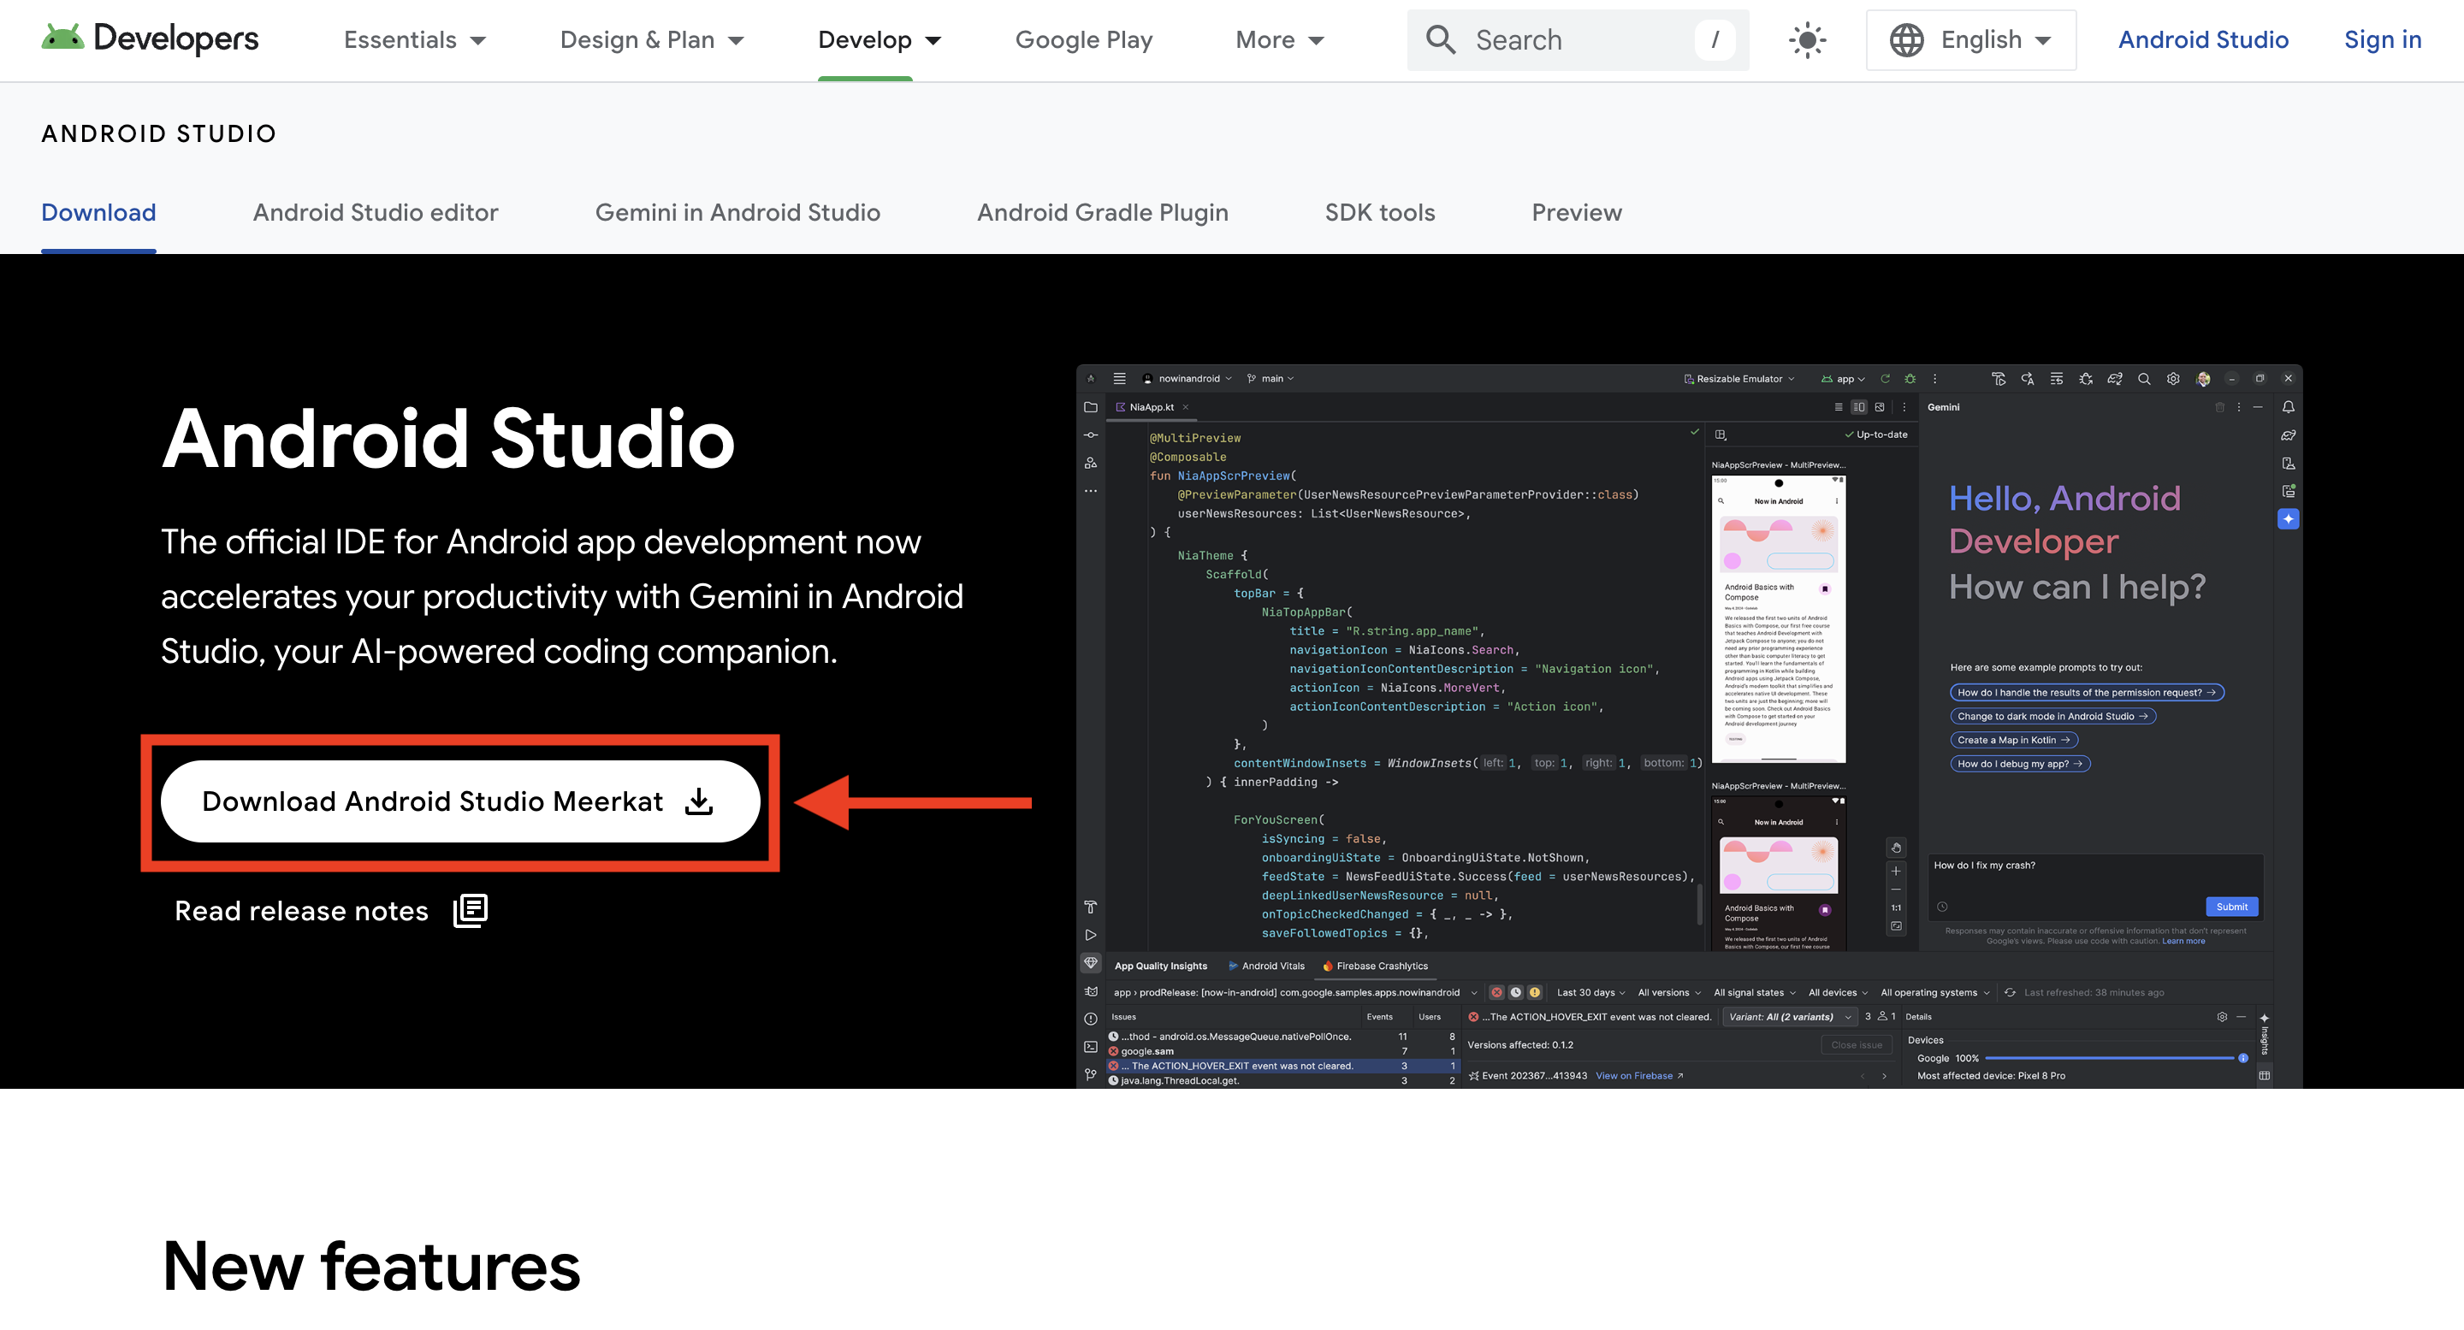2464x1330 pixels.
Task: Click the ANDROID STUDIO section title
Action: [x=159, y=134]
